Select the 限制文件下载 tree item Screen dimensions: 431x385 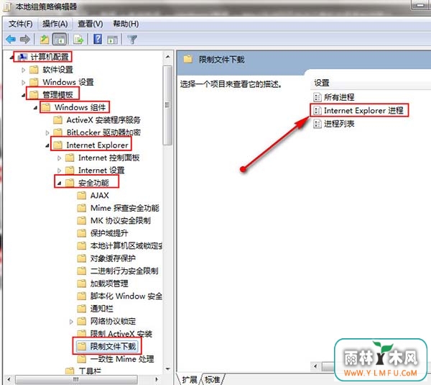tap(107, 346)
